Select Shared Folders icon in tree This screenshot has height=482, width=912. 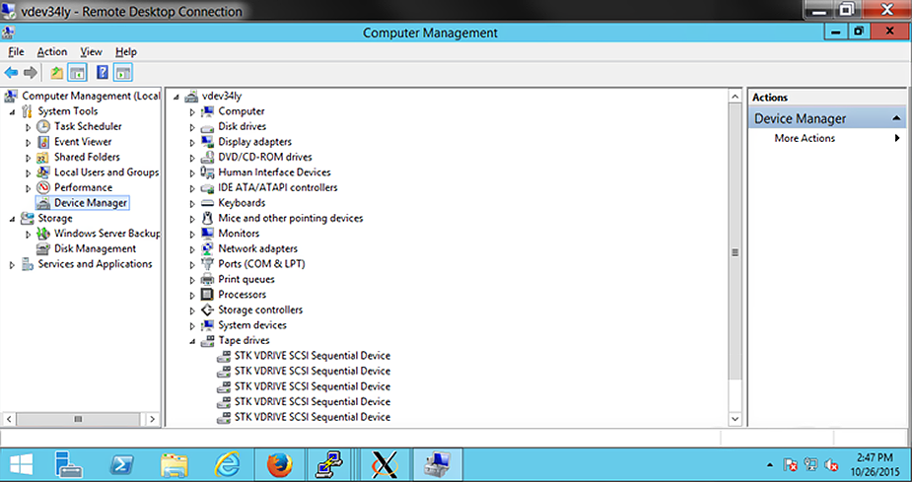tap(43, 157)
